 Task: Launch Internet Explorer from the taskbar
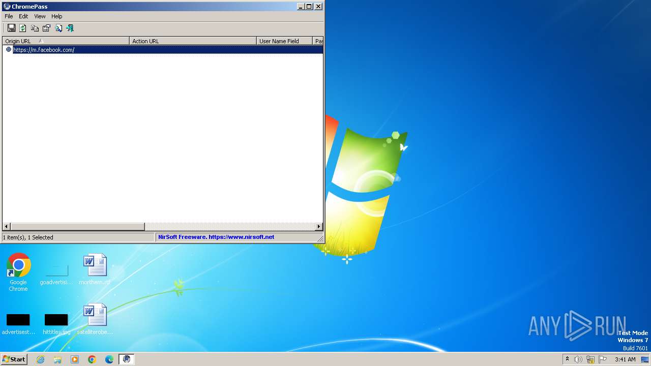[40, 359]
